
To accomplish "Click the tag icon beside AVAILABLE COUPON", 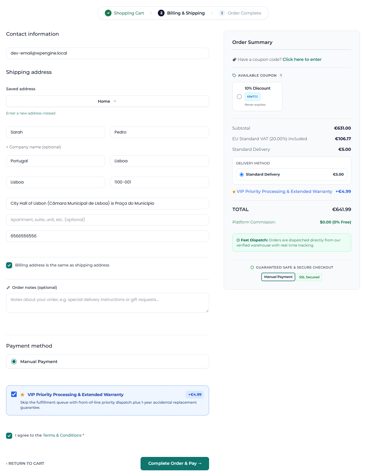I will pos(234,75).
